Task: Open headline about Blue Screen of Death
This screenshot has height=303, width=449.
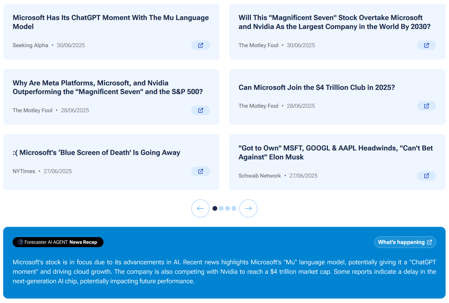Action: [96, 153]
